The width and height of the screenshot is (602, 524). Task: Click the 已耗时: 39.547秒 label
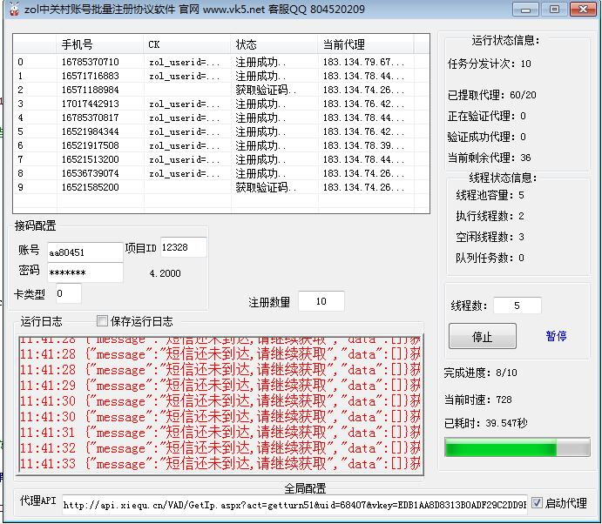coord(485,423)
